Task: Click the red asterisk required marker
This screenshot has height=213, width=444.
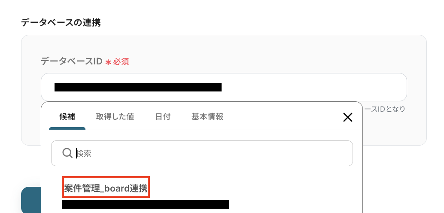Action: pyautogui.click(x=108, y=62)
